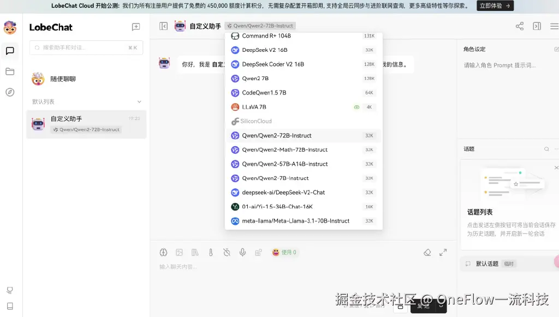Create new assistant with plus chat icon
This screenshot has width=559, height=317.
[136, 27]
